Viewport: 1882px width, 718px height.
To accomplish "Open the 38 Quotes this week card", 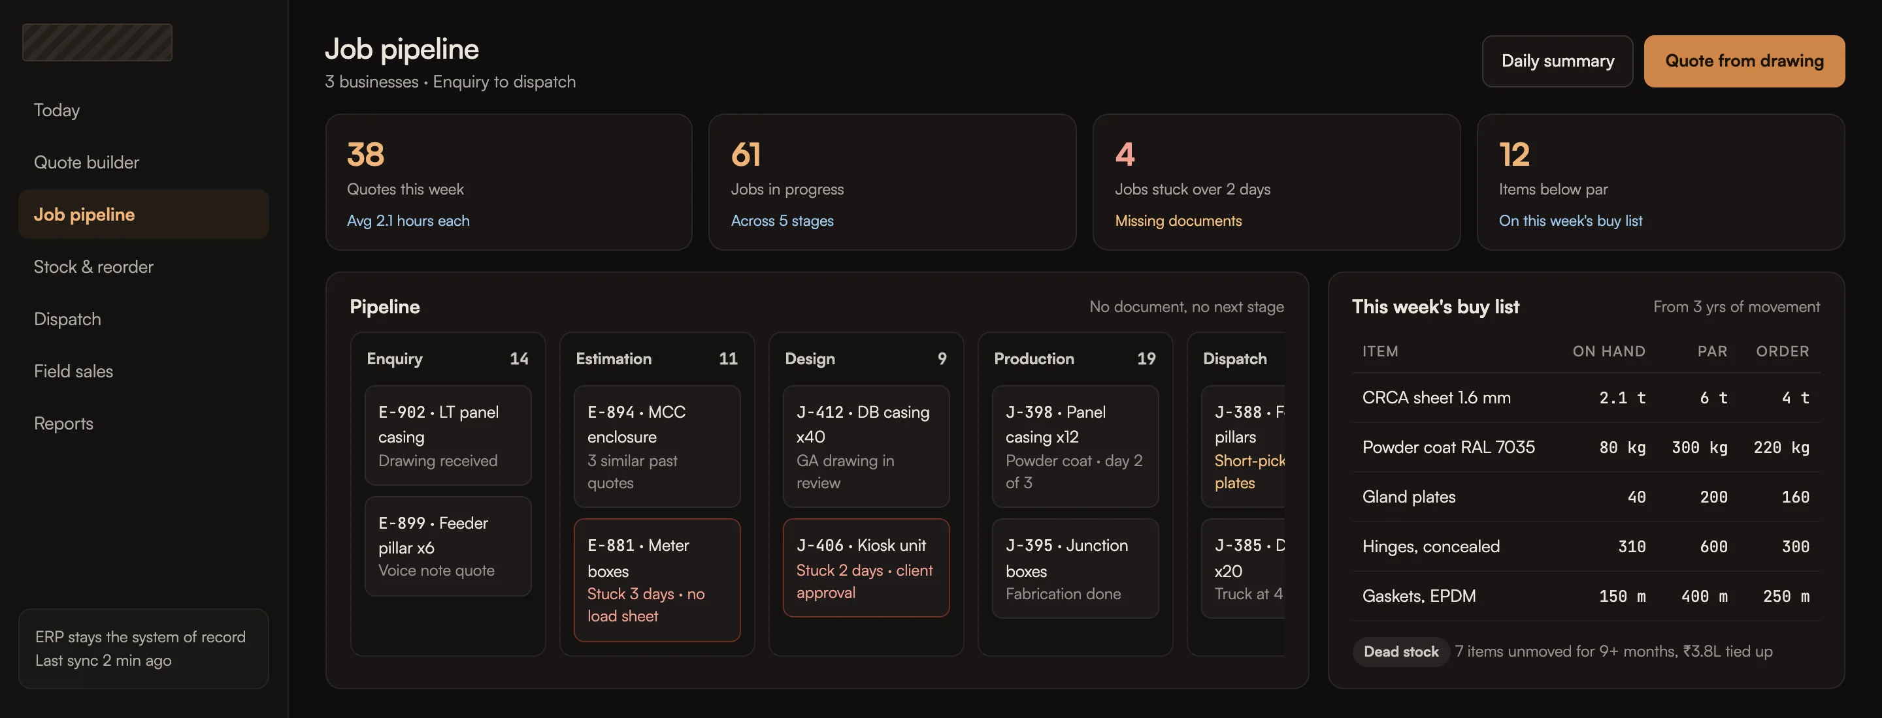I will [x=508, y=181].
